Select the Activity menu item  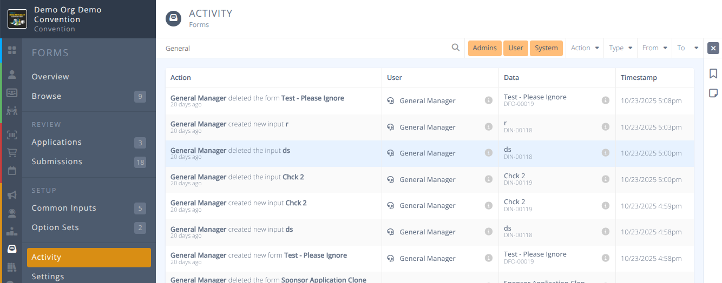[89, 257]
